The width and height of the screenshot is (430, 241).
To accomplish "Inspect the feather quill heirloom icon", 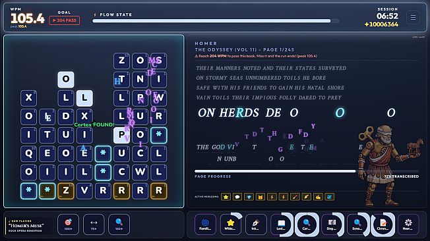I will 306,197.
